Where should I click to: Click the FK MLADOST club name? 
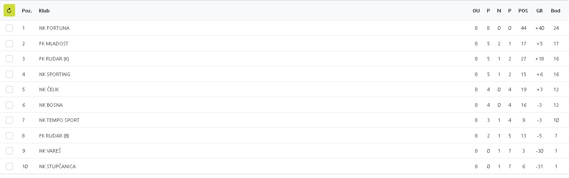pos(53,44)
